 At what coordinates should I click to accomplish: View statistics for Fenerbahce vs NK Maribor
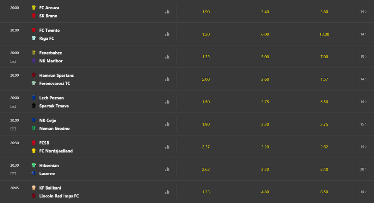167,57
